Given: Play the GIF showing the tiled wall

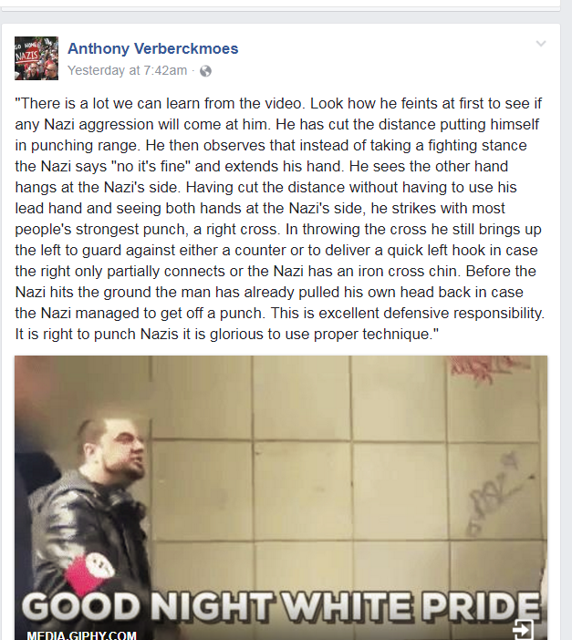Looking at the screenshot, I should [x=281, y=498].
